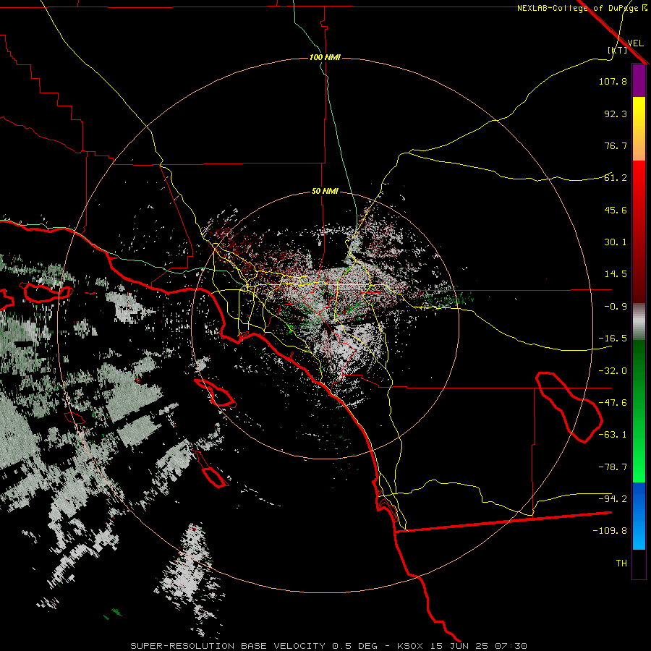Screen dimensions: 651x651
Task: Click the [KT] units label
Action: tap(618, 50)
